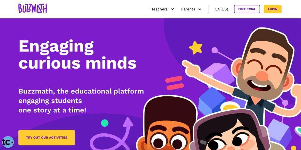The image size is (301, 150).
Task: Open the EN(US) language selector
Action: coord(222,9)
